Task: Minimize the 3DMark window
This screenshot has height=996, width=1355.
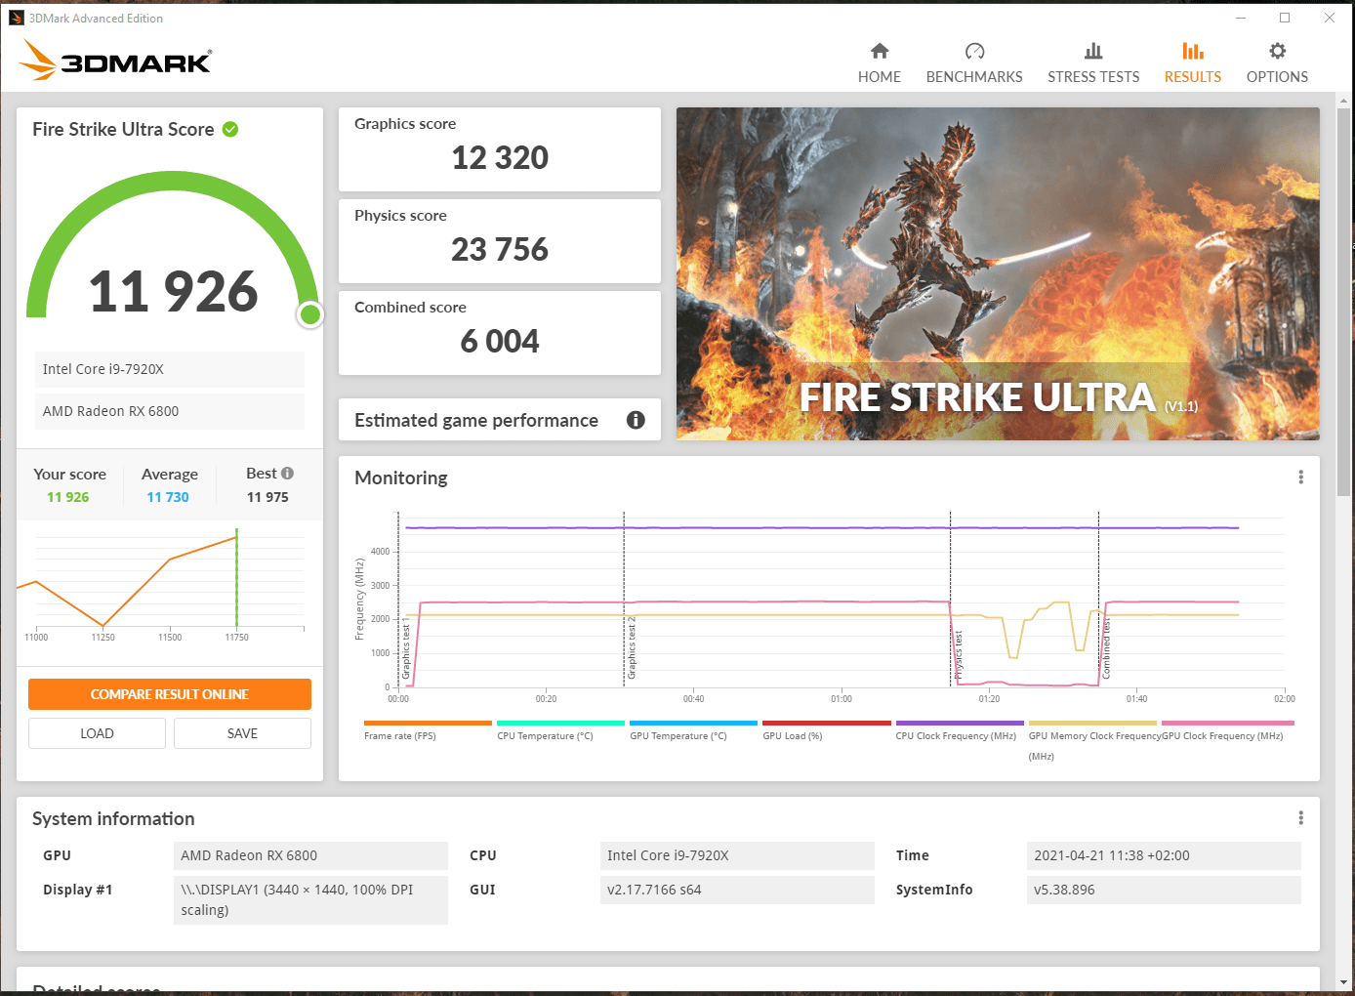Action: (x=1241, y=18)
